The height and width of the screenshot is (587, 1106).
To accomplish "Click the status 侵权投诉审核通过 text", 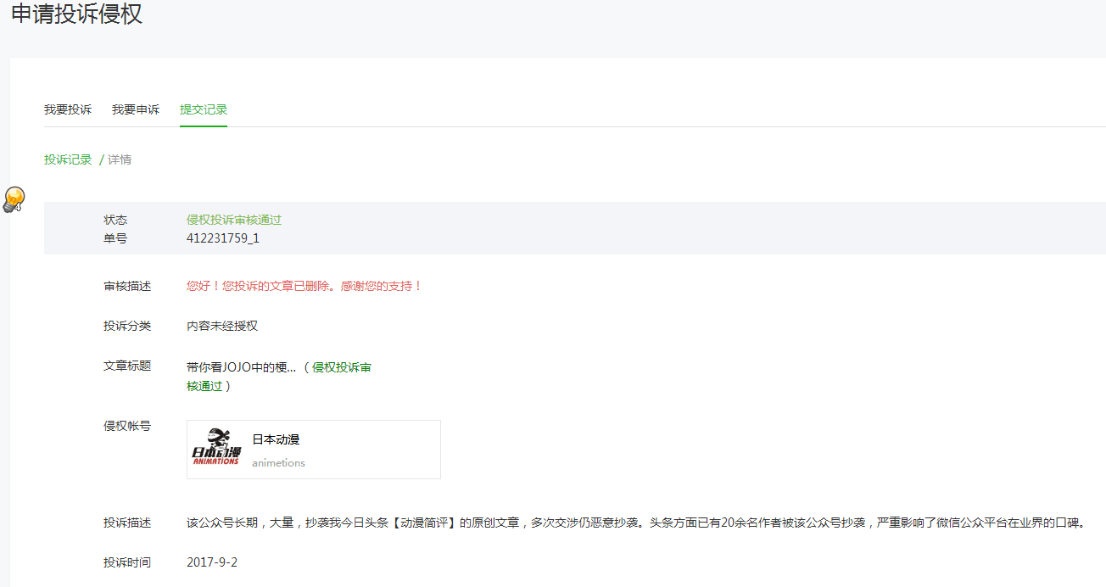I will tap(234, 220).
